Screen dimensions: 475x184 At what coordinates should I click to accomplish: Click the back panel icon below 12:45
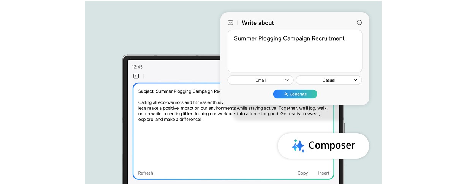click(x=136, y=76)
